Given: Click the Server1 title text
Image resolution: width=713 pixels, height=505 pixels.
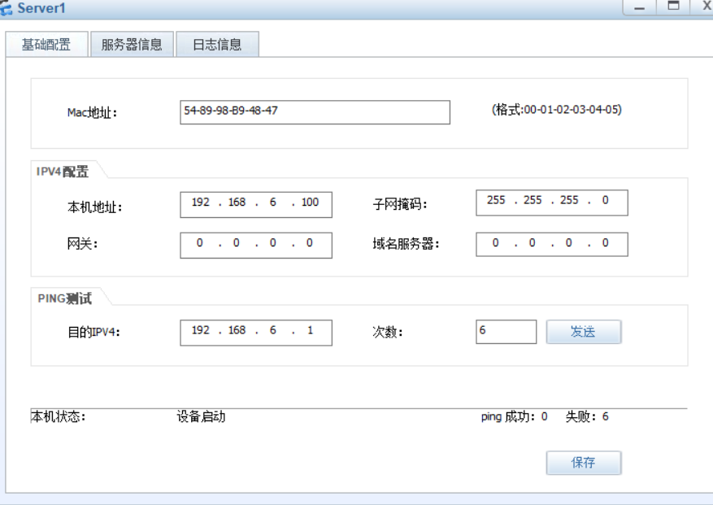Looking at the screenshot, I should (41, 8).
